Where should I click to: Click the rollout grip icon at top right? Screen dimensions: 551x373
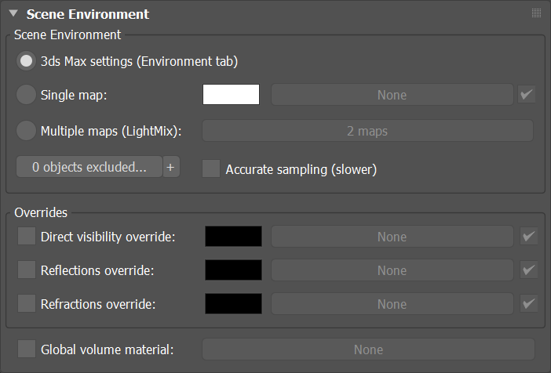536,13
